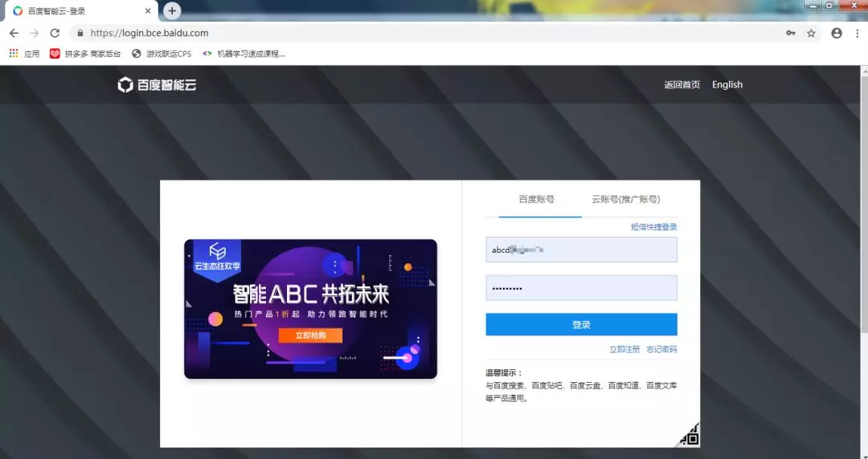Click the 百度智能云 logo
Image resolution: width=868 pixels, height=459 pixels.
(158, 84)
